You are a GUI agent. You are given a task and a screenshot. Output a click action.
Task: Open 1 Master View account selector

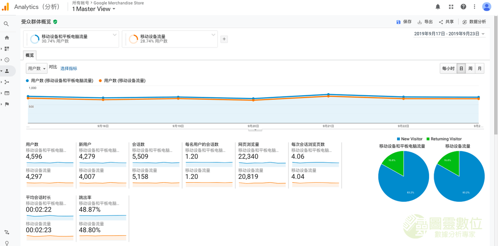pos(94,9)
